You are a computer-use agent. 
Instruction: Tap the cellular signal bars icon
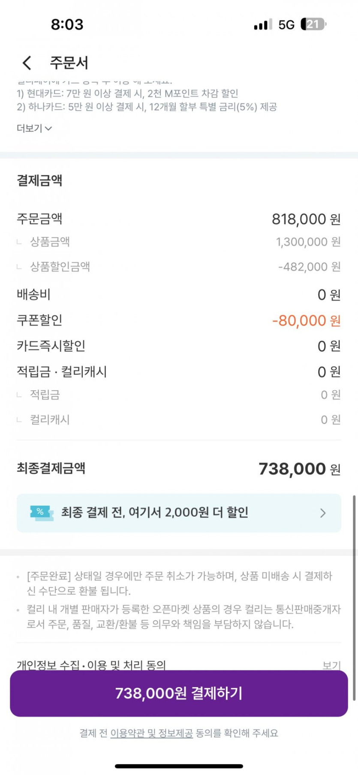coord(262,25)
